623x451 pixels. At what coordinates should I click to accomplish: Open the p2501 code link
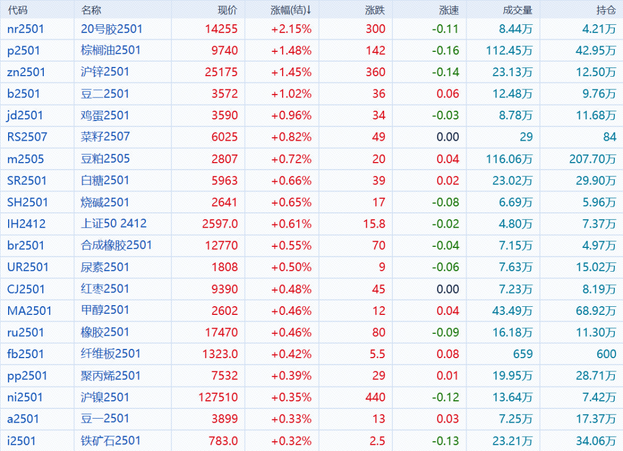[x=24, y=51]
